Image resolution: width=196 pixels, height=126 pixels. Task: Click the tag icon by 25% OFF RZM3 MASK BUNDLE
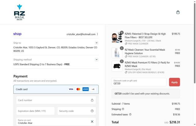point(126,72)
